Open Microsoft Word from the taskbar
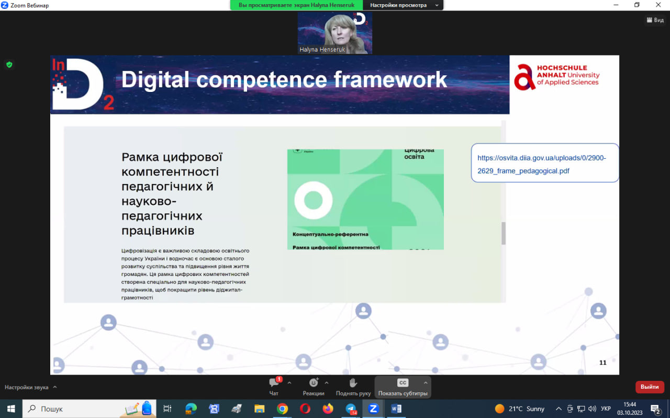Image resolution: width=670 pixels, height=418 pixels. pyautogui.click(x=396, y=409)
